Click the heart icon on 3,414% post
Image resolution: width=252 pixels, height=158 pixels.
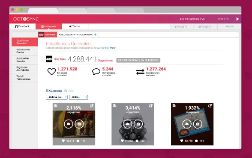(122, 141)
